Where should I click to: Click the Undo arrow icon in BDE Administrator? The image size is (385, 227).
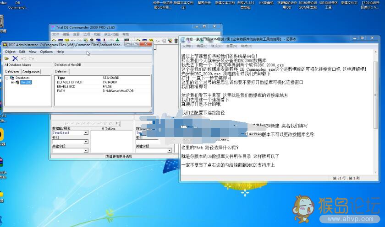coord(23,58)
